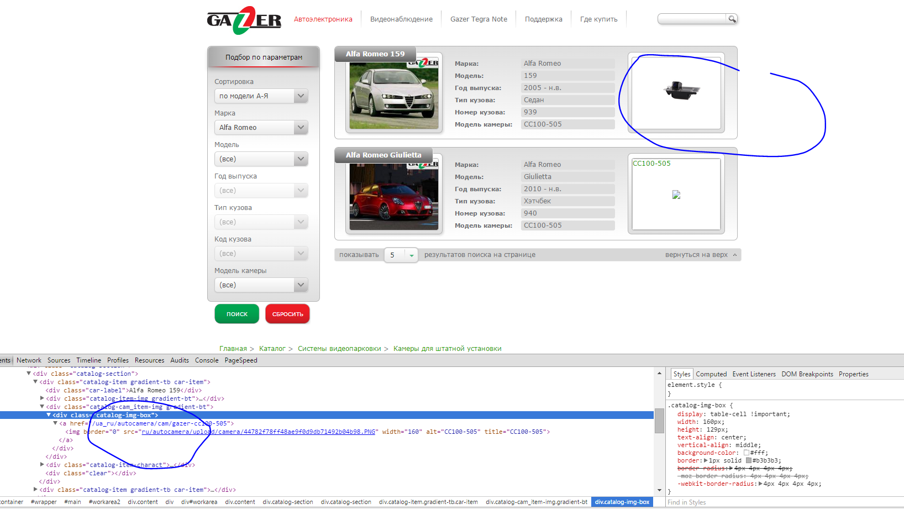
Task: Click the broken image icon in the Giulietta card
Action: coord(676,195)
